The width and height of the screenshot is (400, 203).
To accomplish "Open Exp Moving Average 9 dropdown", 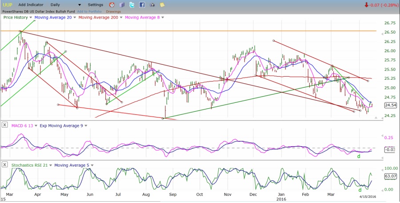I will tap(86, 125).
